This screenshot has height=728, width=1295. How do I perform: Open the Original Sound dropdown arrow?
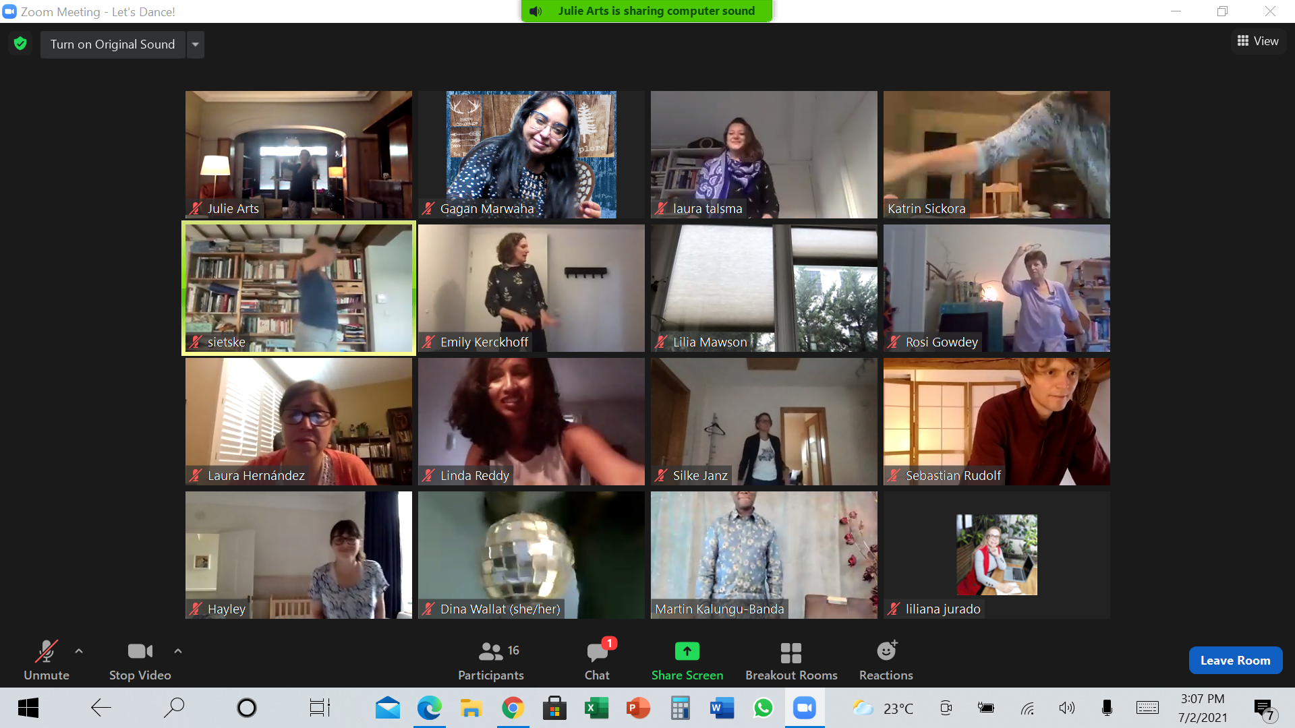[196, 44]
